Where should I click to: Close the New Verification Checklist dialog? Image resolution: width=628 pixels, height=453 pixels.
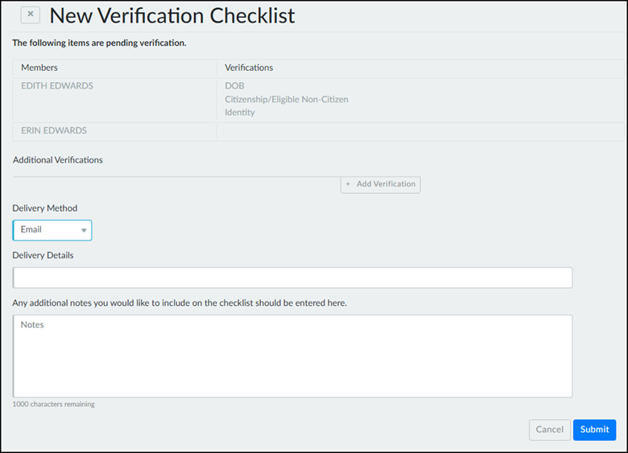click(31, 14)
